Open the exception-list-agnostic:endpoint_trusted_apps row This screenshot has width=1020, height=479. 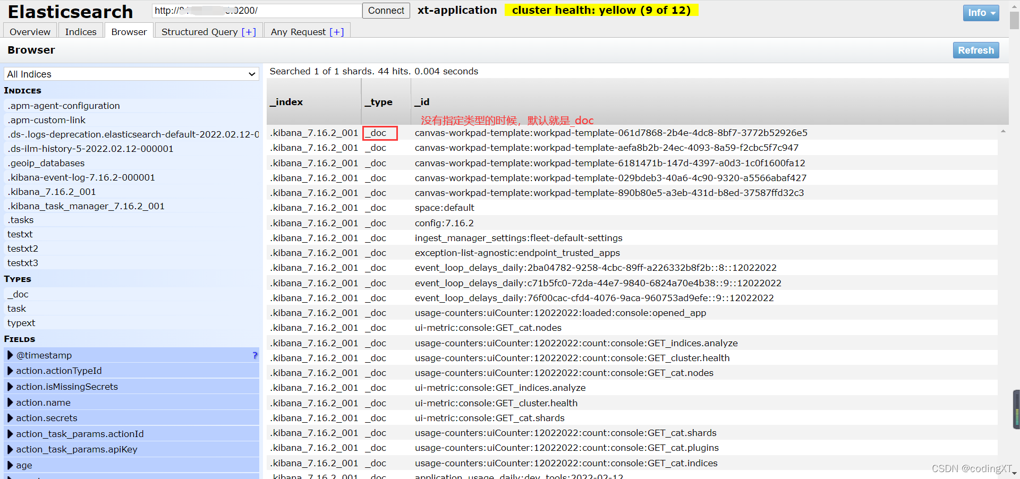tap(632, 253)
